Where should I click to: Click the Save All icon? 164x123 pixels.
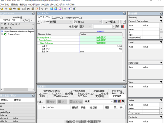point(33,9)
